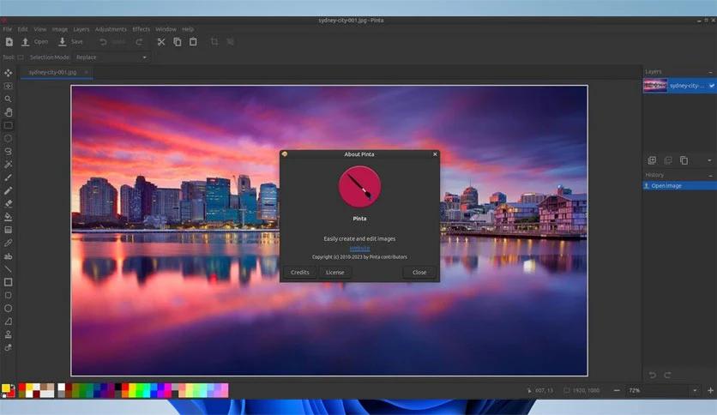Click the Open file toolbar button
The height and width of the screenshot is (415, 717).
pos(35,42)
